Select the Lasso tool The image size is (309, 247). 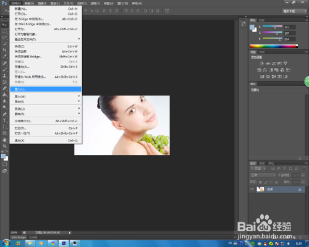click(4, 38)
